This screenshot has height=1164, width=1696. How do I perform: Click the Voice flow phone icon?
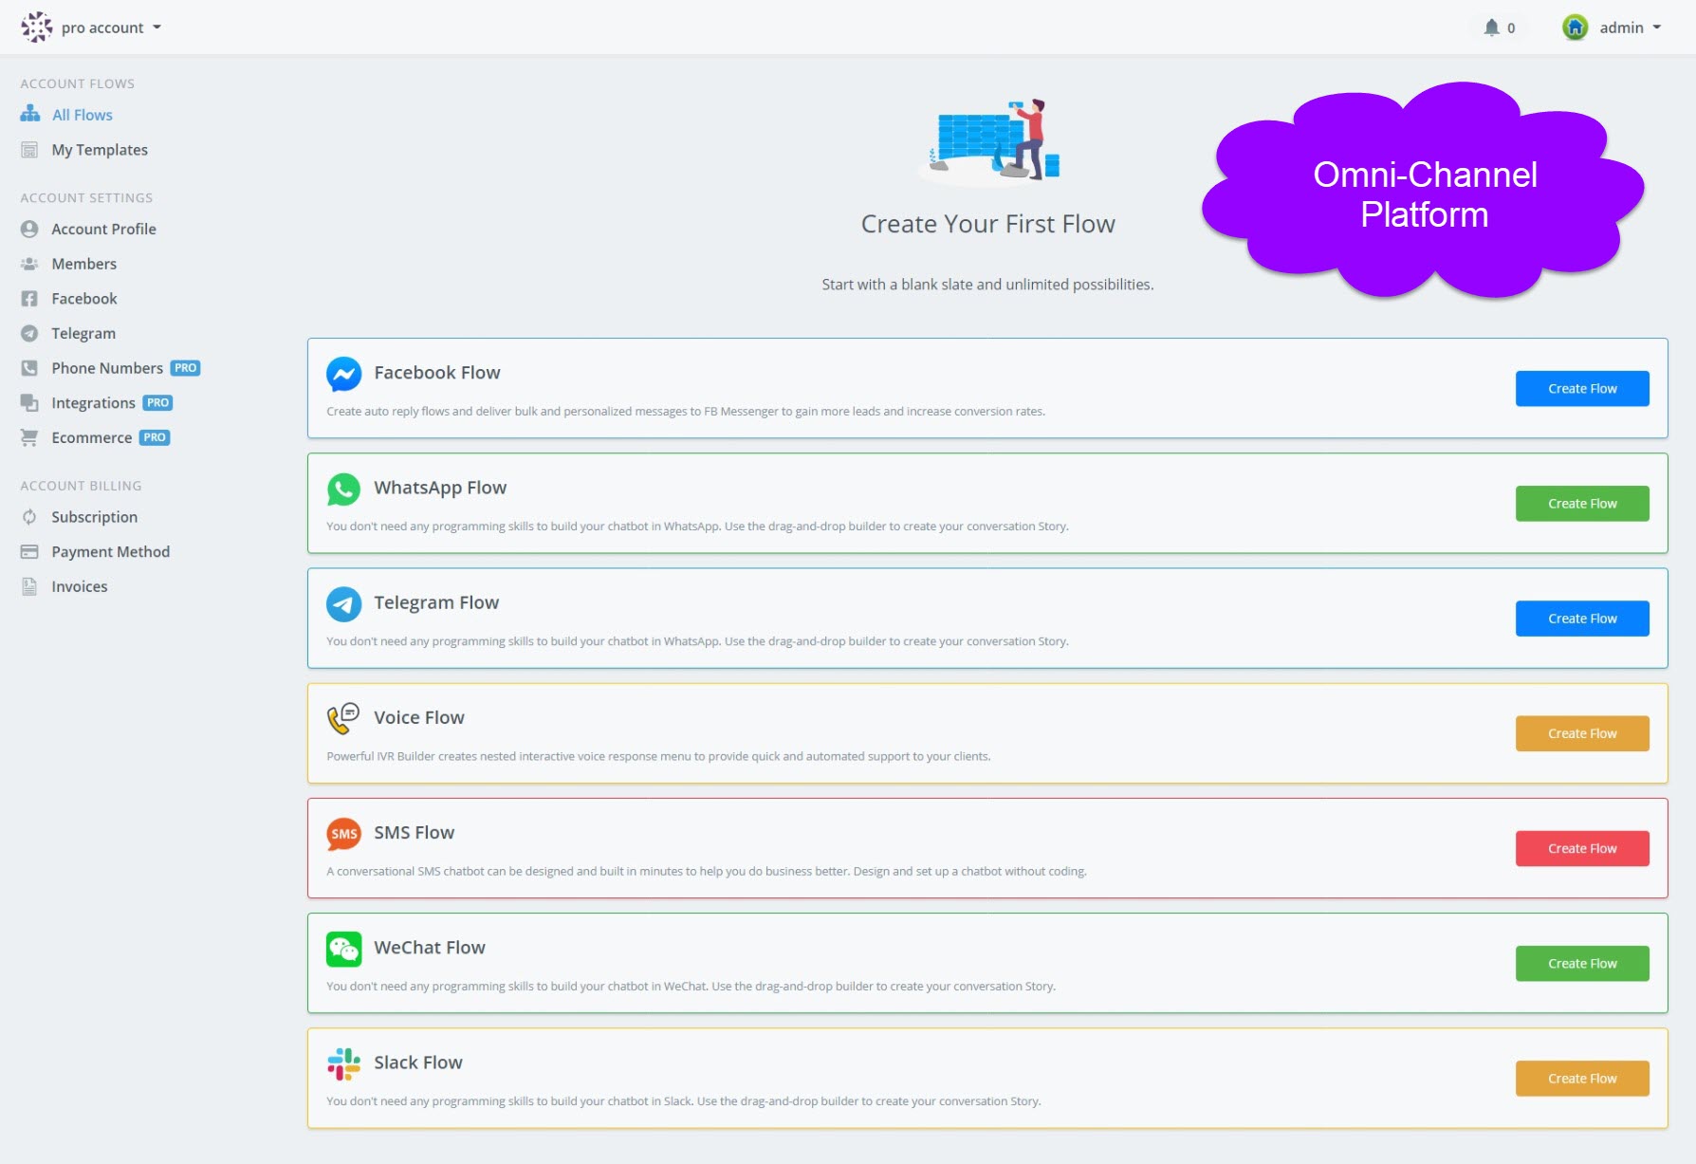[x=343, y=718]
